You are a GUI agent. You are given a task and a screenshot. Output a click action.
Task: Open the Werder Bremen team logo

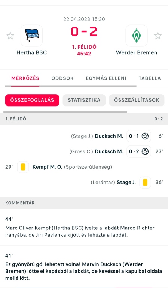(x=137, y=36)
